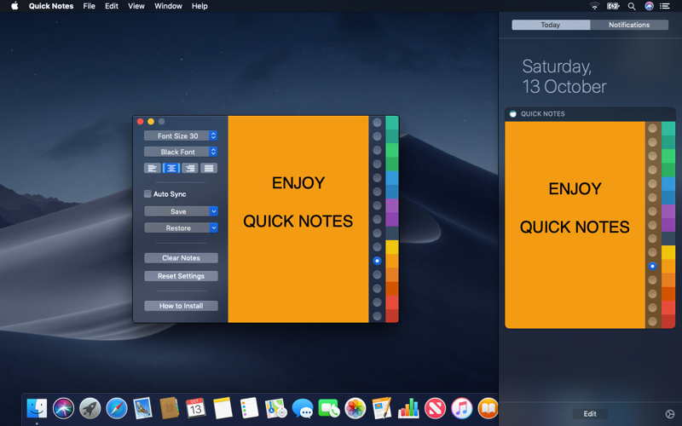Image resolution: width=682 pixels, height=426 pixels.
Task: Click the orange note in Today widget
Action: coord(575,225)
